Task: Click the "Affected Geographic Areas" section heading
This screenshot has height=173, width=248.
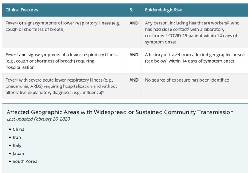Action: (120, 112)
